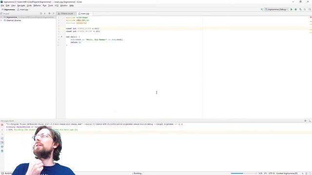
Task: Open the Tools menu
Action: tap(51, 5)
